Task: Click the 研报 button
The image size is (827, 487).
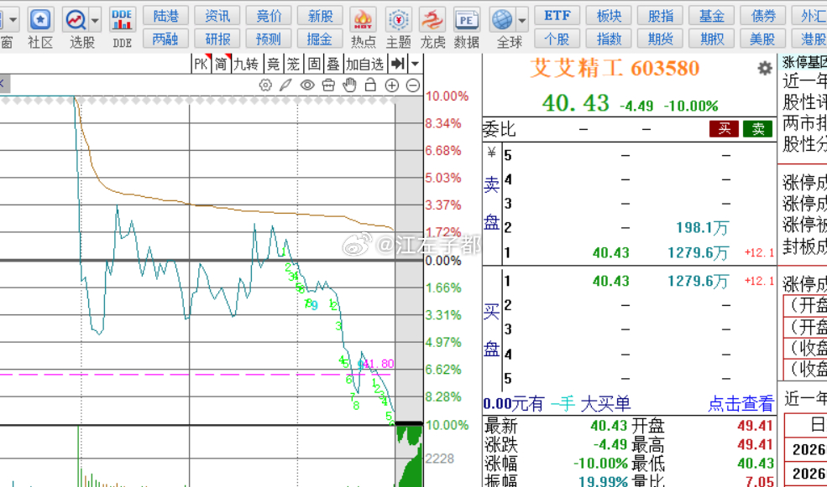Action: tap(217, 39)
